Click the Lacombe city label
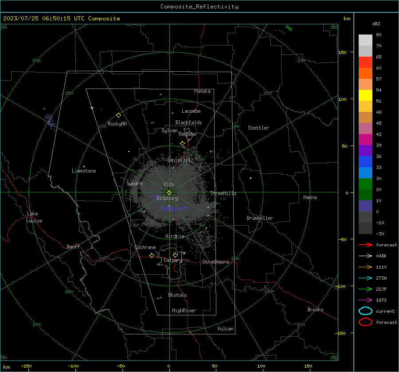 pyautogui.click(x=191, y=111)
